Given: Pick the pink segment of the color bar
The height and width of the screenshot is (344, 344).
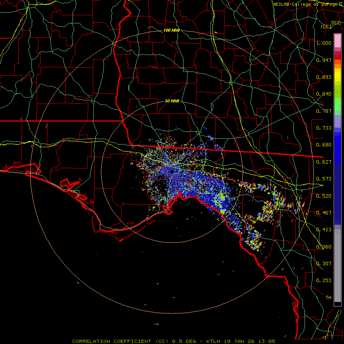Looking at the screenshot, I should click(338, 41).
